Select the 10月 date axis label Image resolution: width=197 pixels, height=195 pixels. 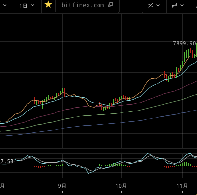coord(121,186)
